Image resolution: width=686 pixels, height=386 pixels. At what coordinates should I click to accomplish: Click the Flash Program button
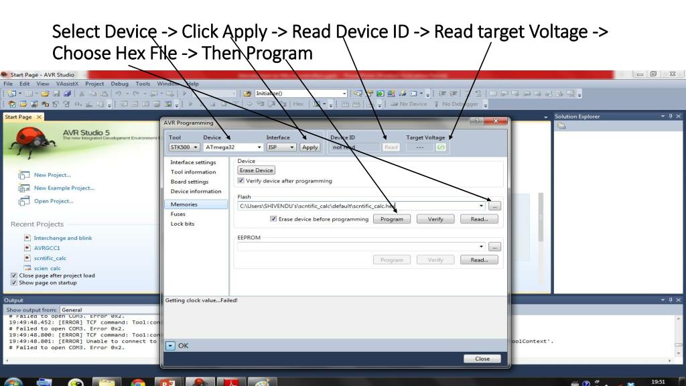click(x=391, y=219)
